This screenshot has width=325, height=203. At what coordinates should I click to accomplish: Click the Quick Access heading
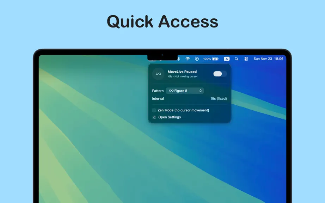coord(162,21)
